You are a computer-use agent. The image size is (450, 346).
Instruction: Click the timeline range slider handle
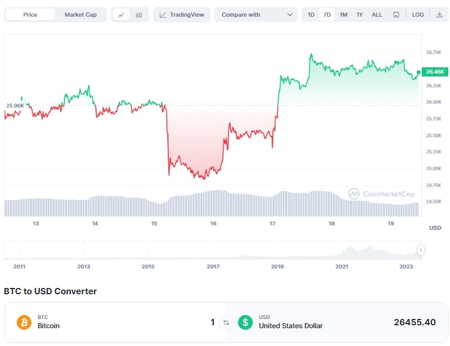click(421, 250)
